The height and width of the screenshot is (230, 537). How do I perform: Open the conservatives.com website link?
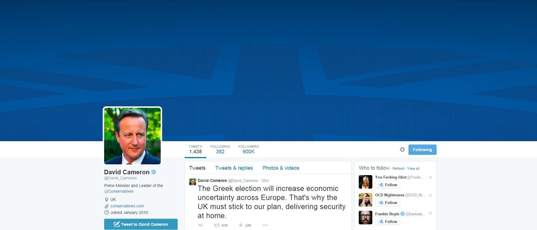127,206
